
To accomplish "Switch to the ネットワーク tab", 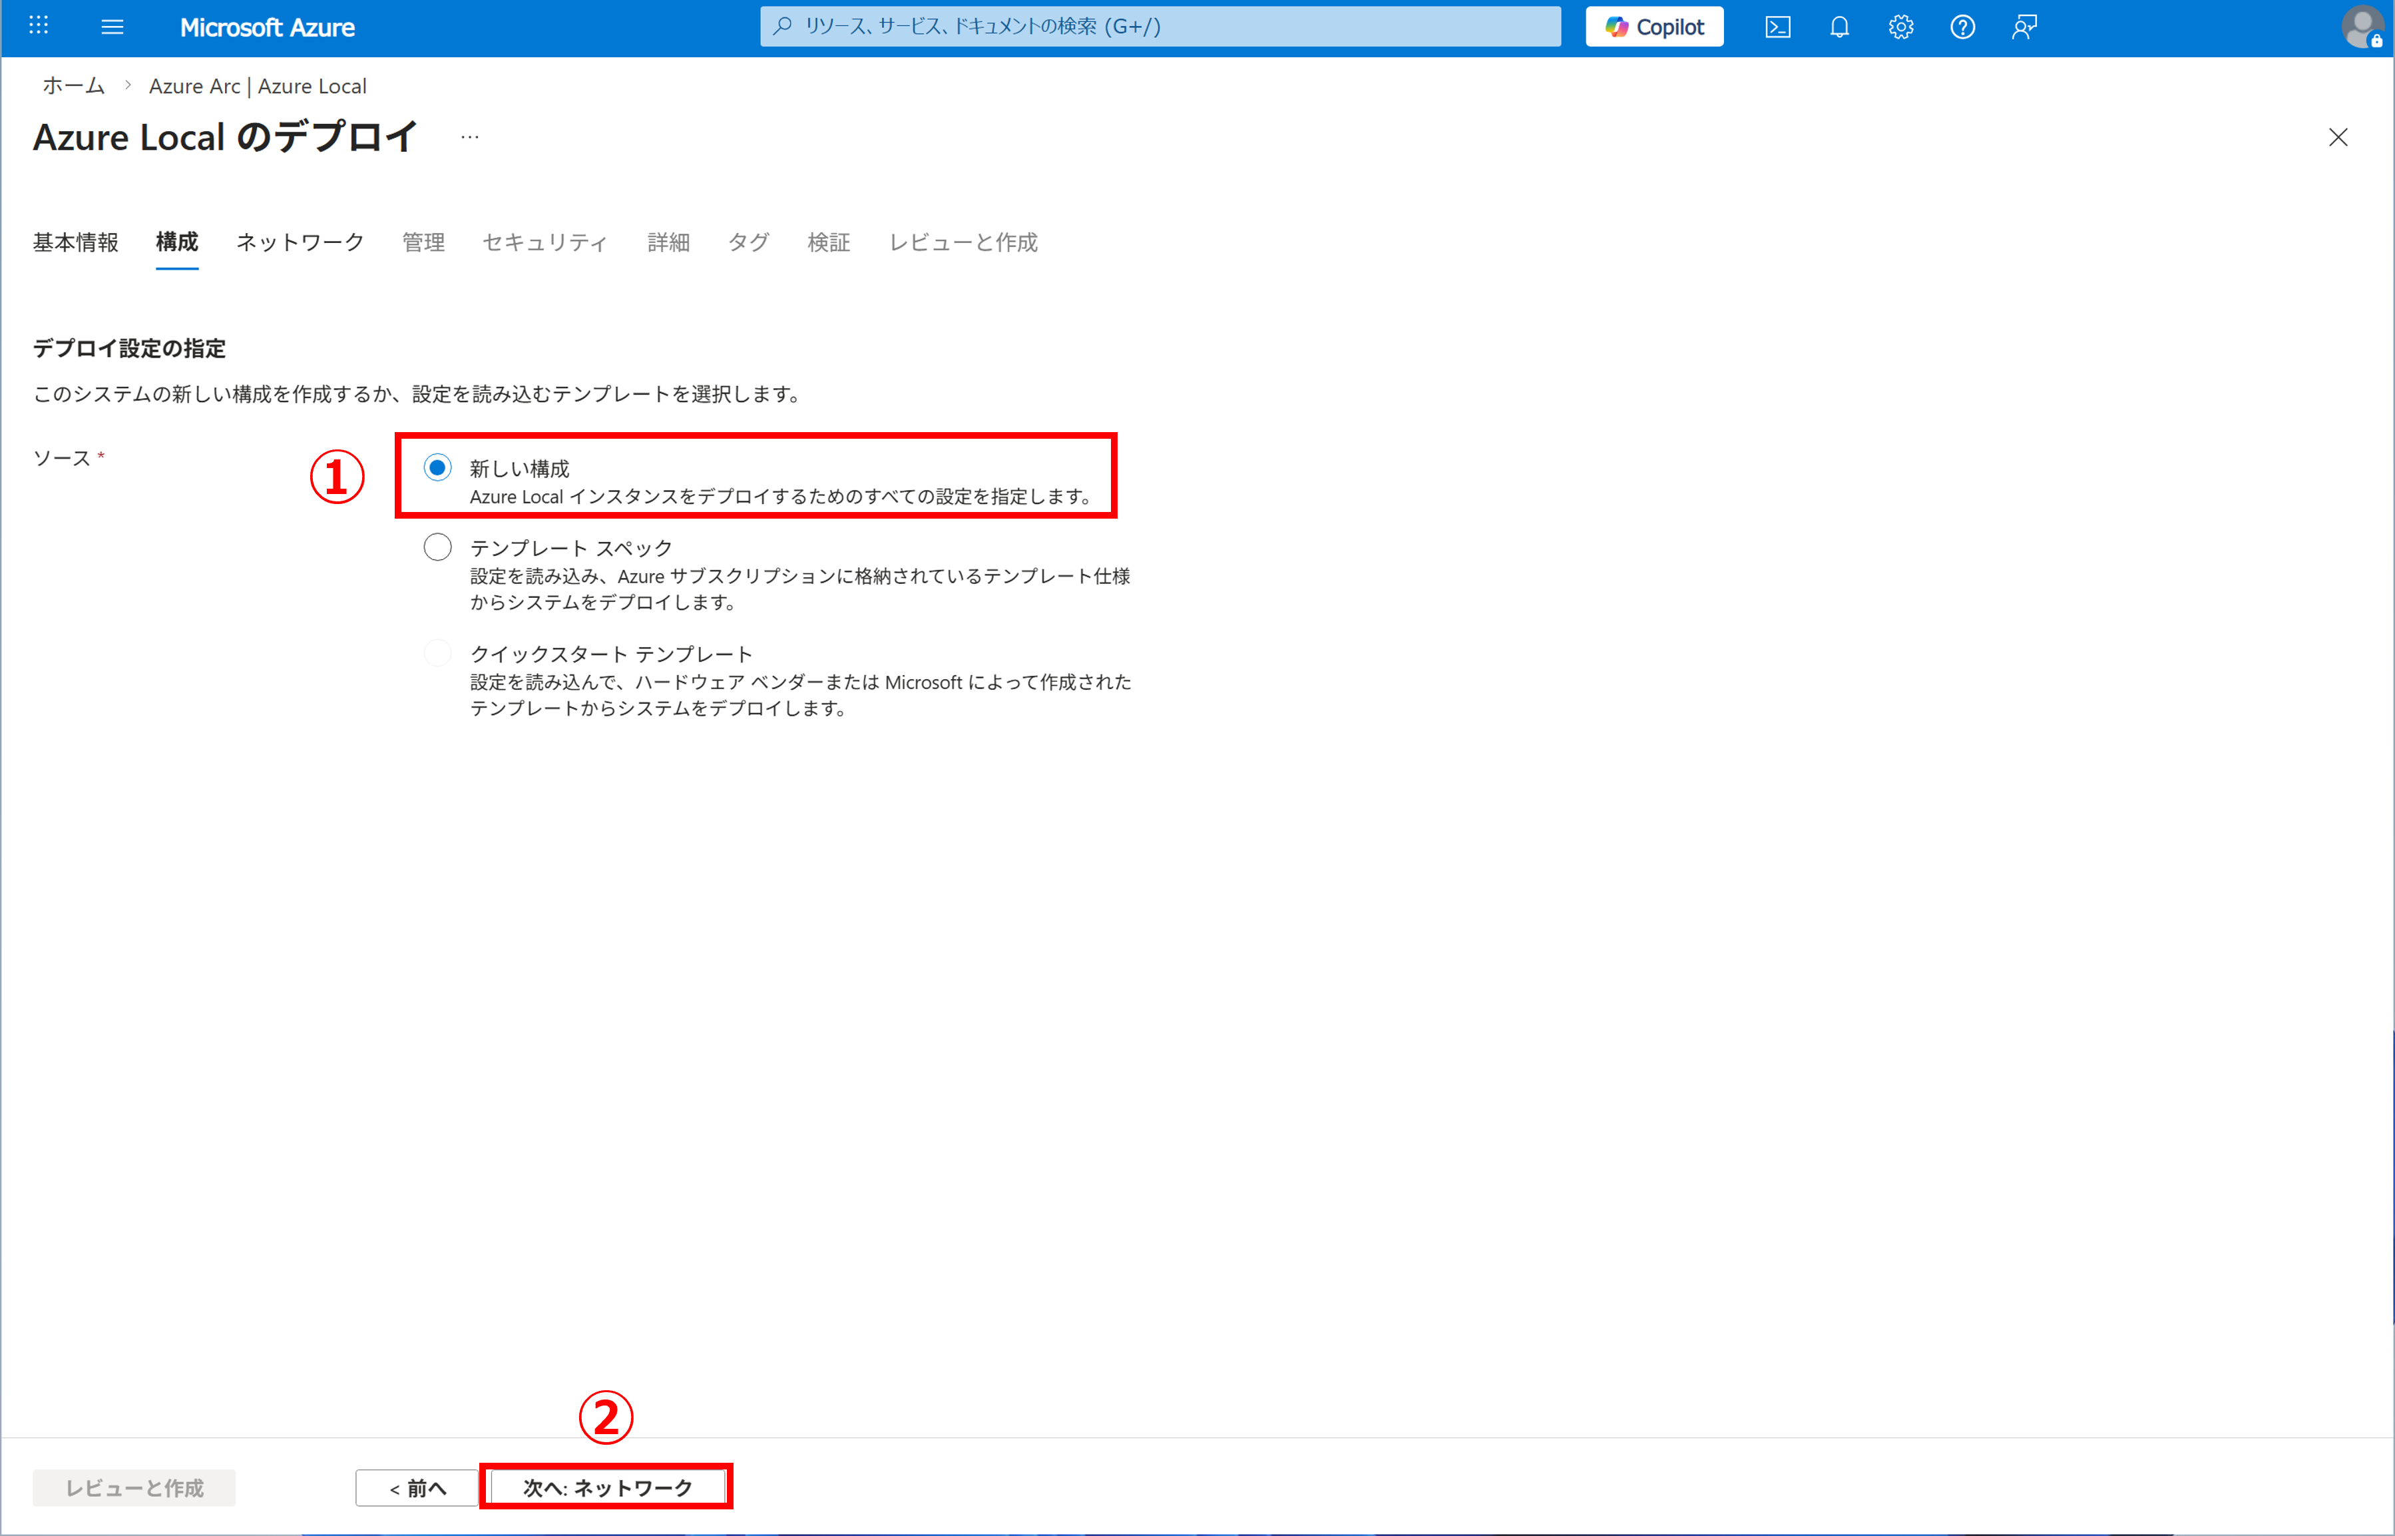I will click(299, 242).
